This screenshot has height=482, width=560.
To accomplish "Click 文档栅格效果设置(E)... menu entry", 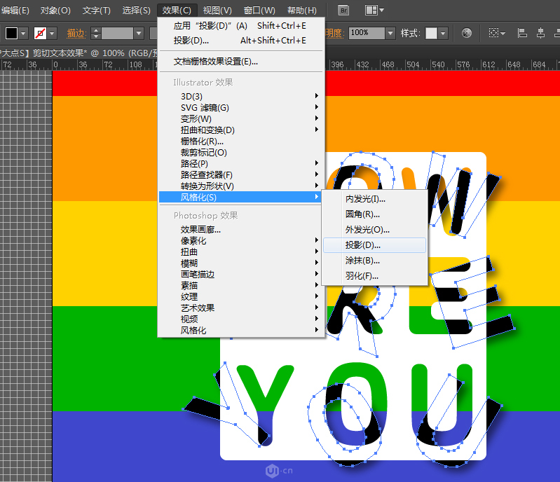I will pyautogui.click(x=216, y=62).
